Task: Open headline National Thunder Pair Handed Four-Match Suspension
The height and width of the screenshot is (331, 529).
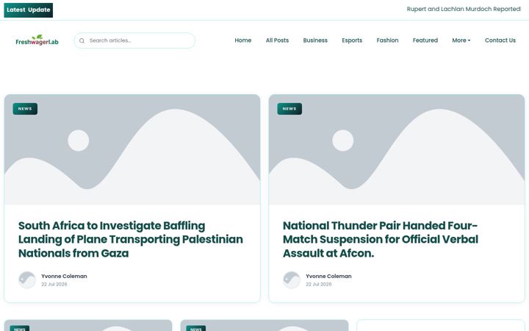Action: (x=381, y=239)
